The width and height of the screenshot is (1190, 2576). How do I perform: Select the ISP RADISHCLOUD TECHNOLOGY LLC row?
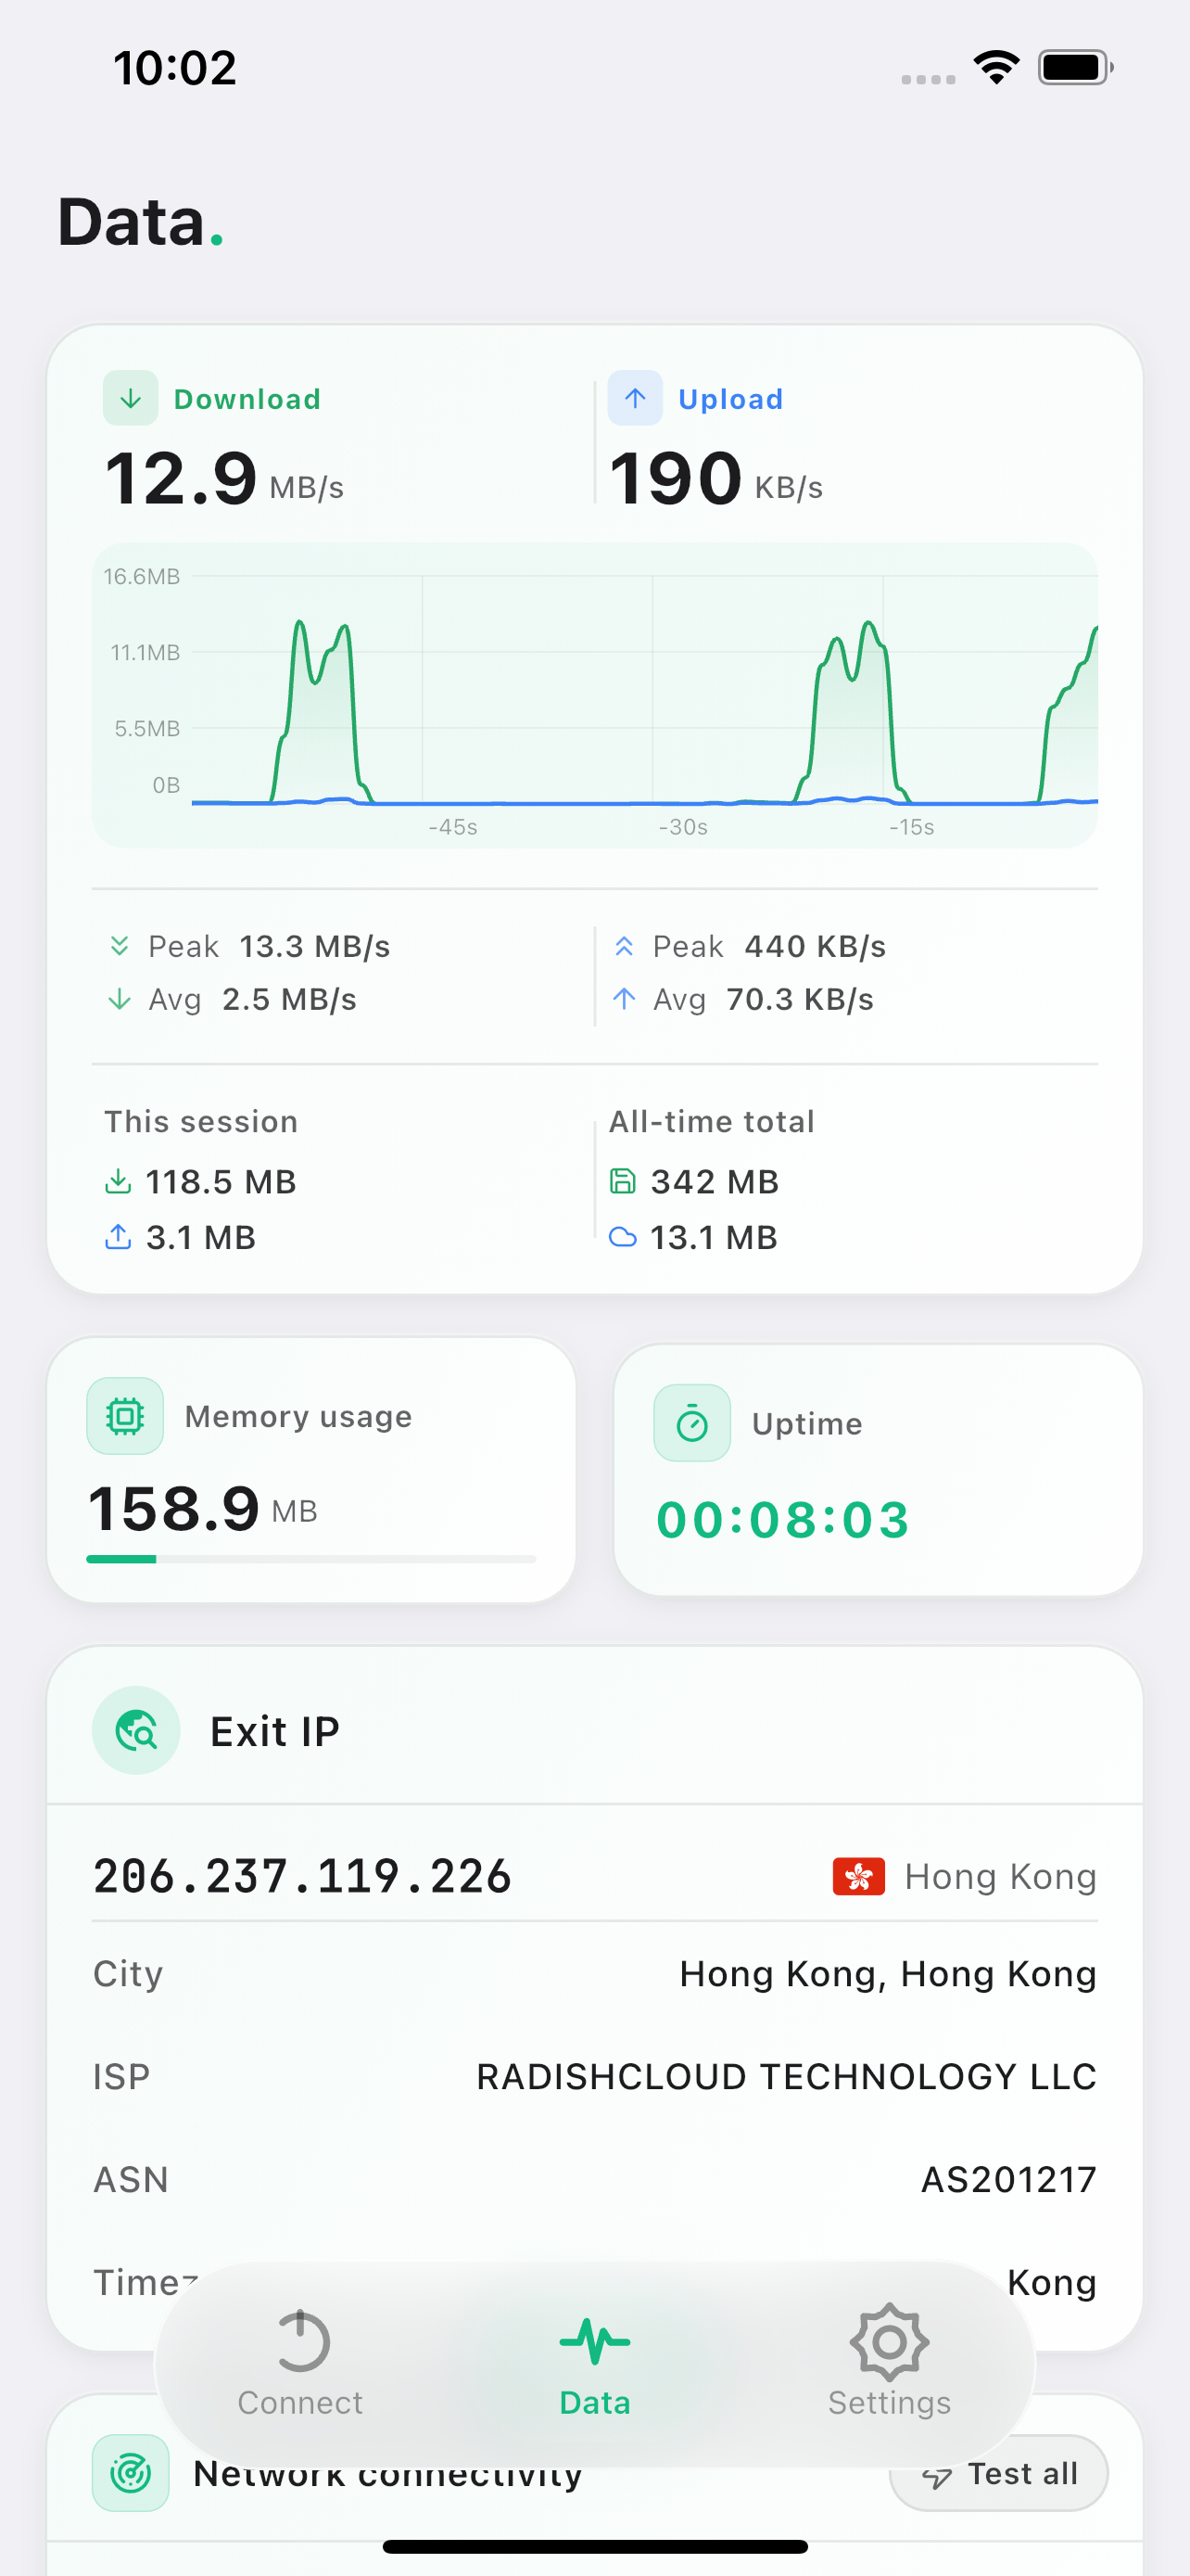pyautogui.click(x=594, y=2077)
